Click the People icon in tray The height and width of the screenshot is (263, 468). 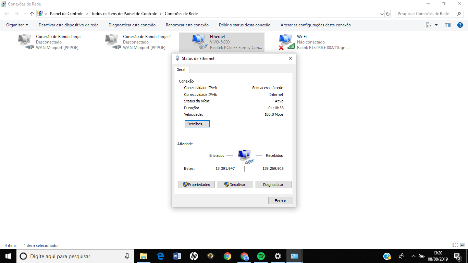[401, 256]
